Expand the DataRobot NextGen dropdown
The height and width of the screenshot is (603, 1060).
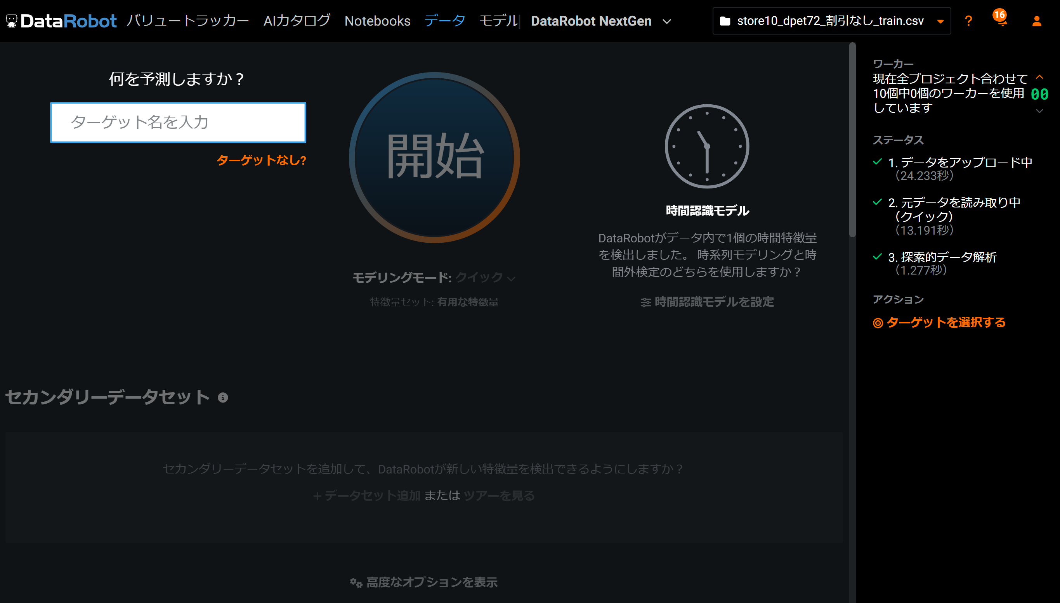click(667, 21)
